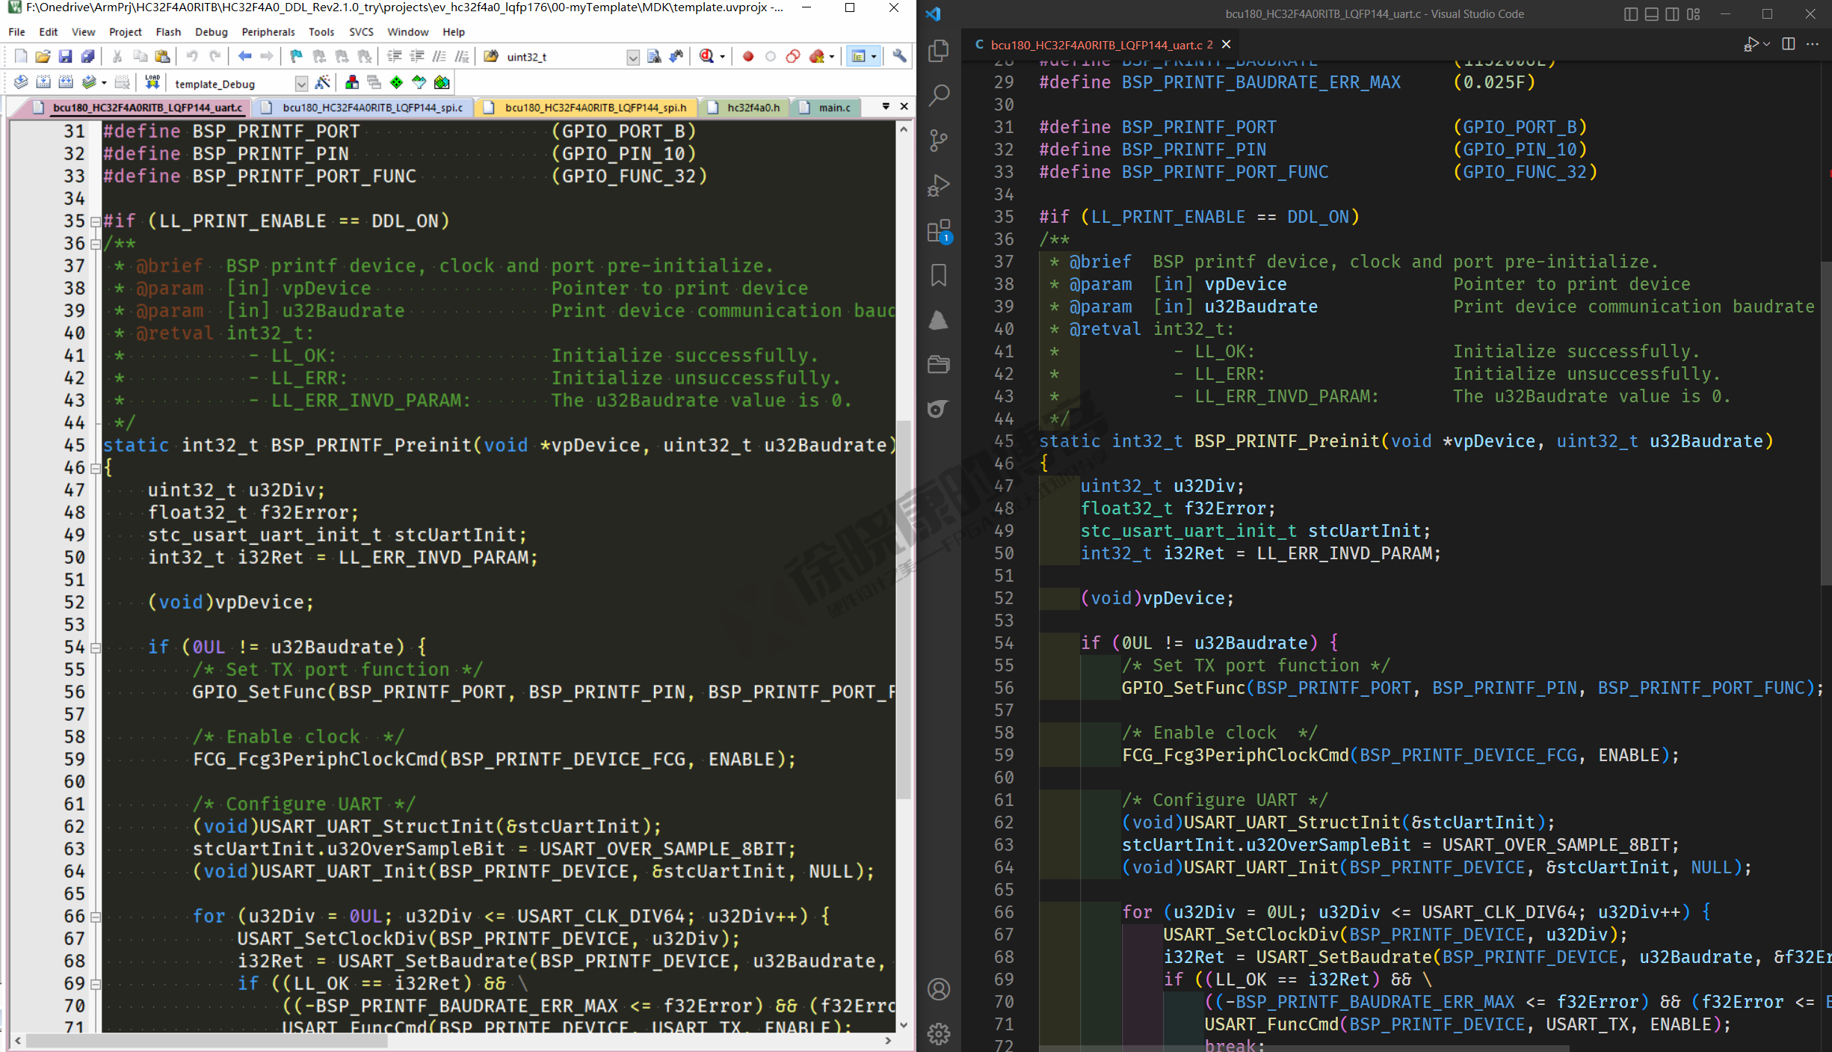Viewport: 1832px width, 1052px height.
Task: Open VS Code Search panel
Action: 938,95
